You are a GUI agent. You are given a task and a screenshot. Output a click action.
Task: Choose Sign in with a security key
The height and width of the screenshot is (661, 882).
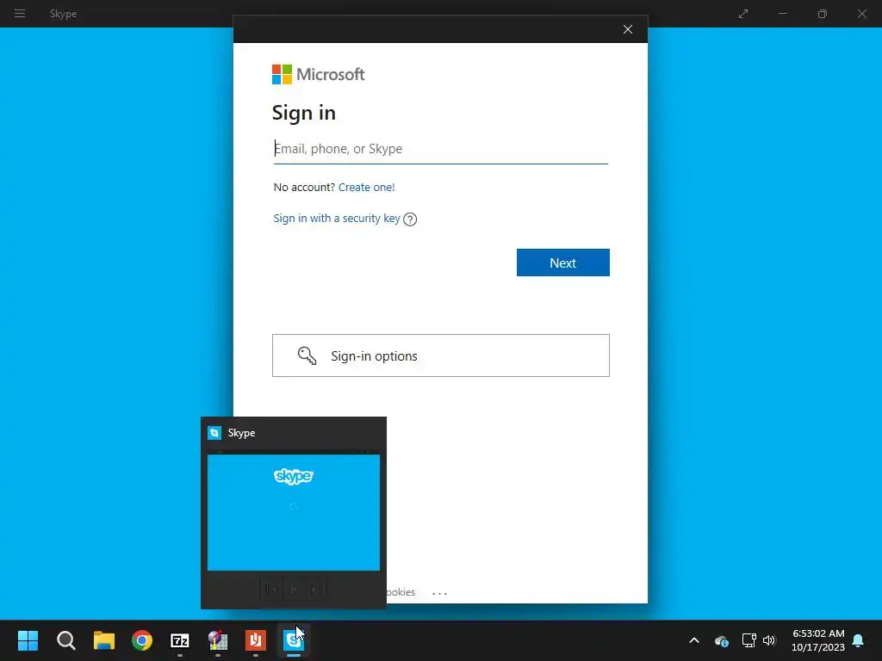[337, 218]
